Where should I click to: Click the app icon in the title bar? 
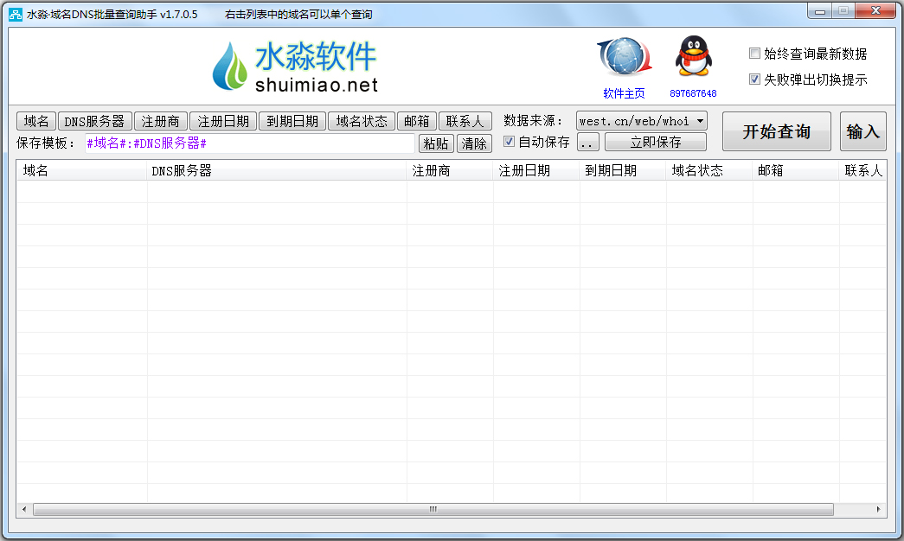(x=16, y=15)
